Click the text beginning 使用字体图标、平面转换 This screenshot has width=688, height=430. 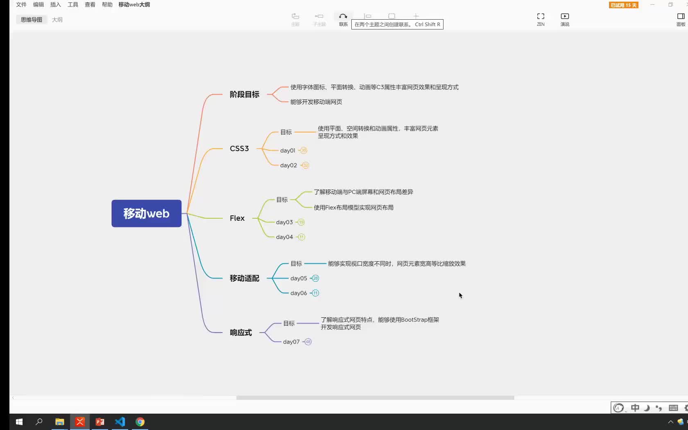(374, 87)
